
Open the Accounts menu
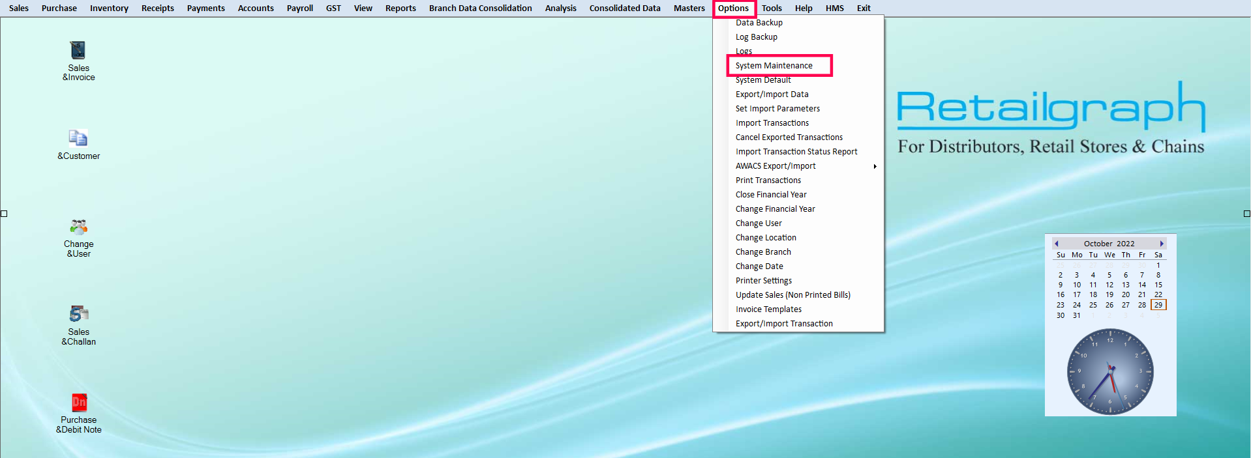click(x=256, y=8)
